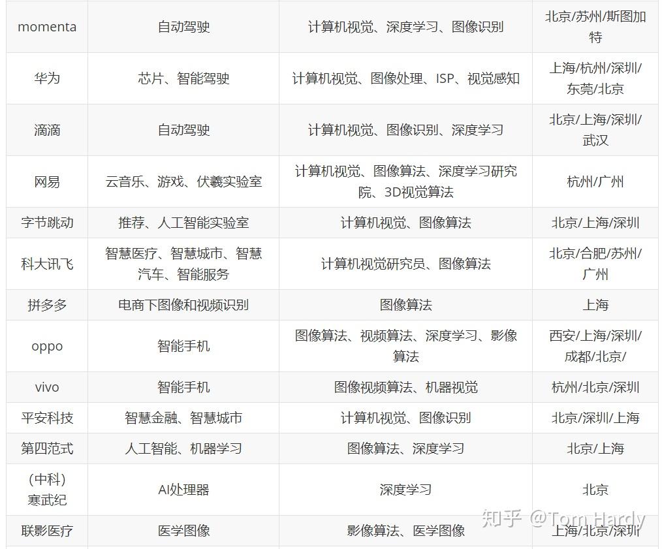Click the 平安科技 cell
The width and height of the screenshot is (662, 549).
point(47,418)
